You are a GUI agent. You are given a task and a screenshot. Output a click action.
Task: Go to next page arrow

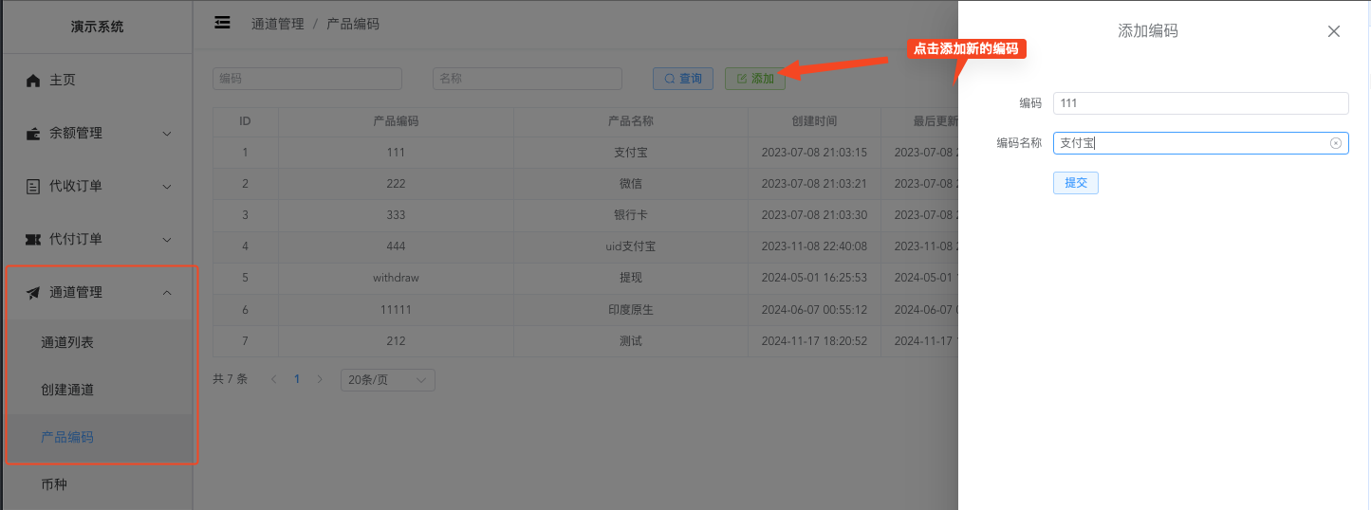pos(320,379)
